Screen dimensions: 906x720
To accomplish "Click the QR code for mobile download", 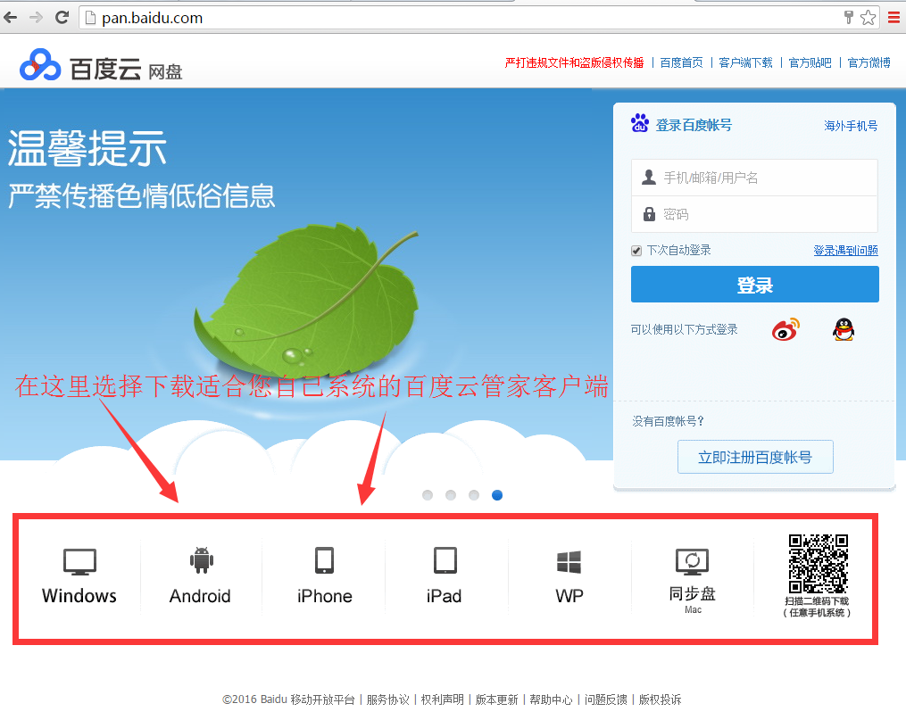I will (819, 564).
